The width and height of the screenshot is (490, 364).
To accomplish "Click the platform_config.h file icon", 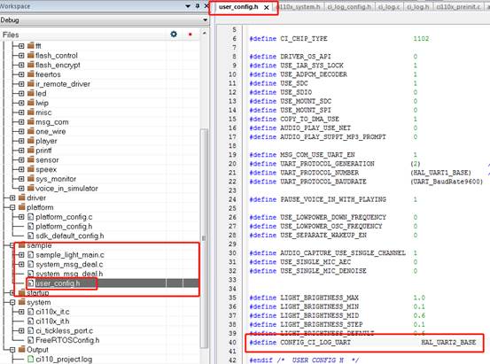I will (31, 226).
